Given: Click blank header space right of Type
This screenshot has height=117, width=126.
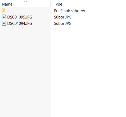Looking at the screenshot, I should coord(94,4).
